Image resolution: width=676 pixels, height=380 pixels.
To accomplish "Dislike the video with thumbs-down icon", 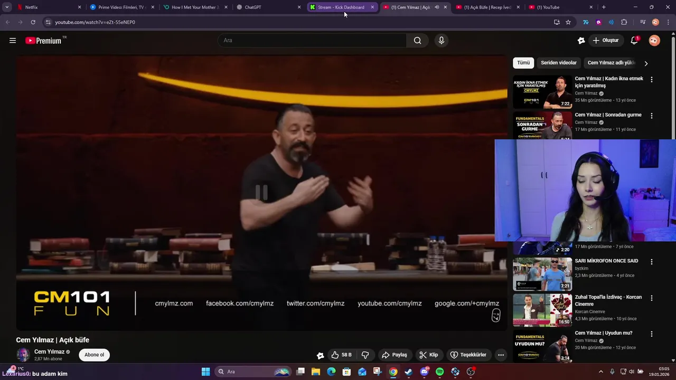I will point(365,355).
